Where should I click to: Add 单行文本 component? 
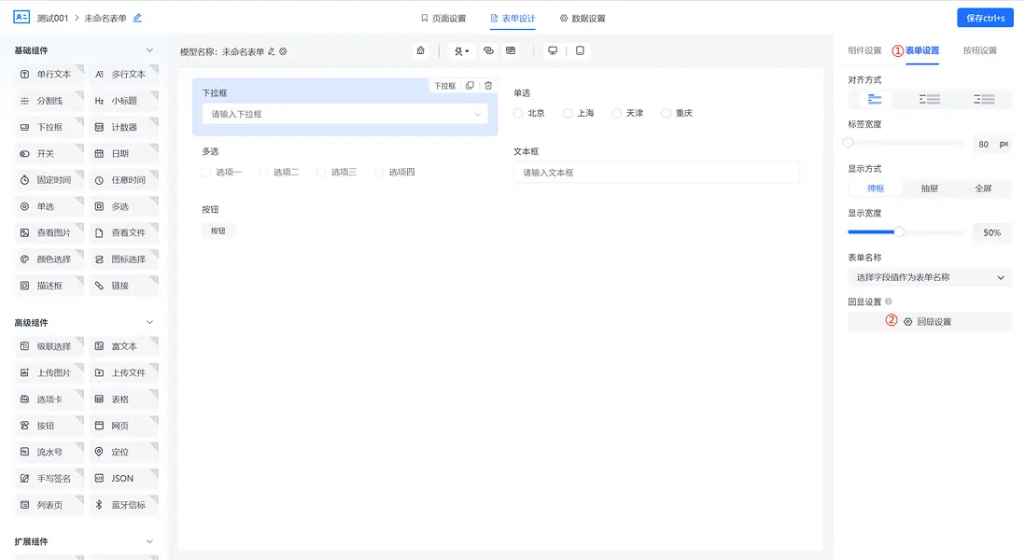click(x=49, y=75)
